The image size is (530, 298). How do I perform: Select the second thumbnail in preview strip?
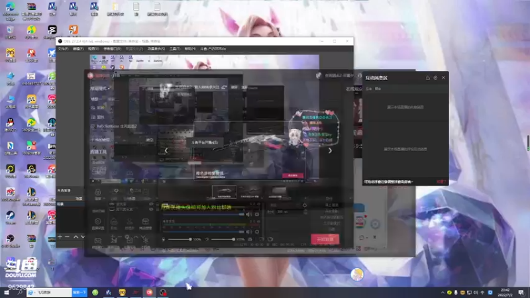250,192
